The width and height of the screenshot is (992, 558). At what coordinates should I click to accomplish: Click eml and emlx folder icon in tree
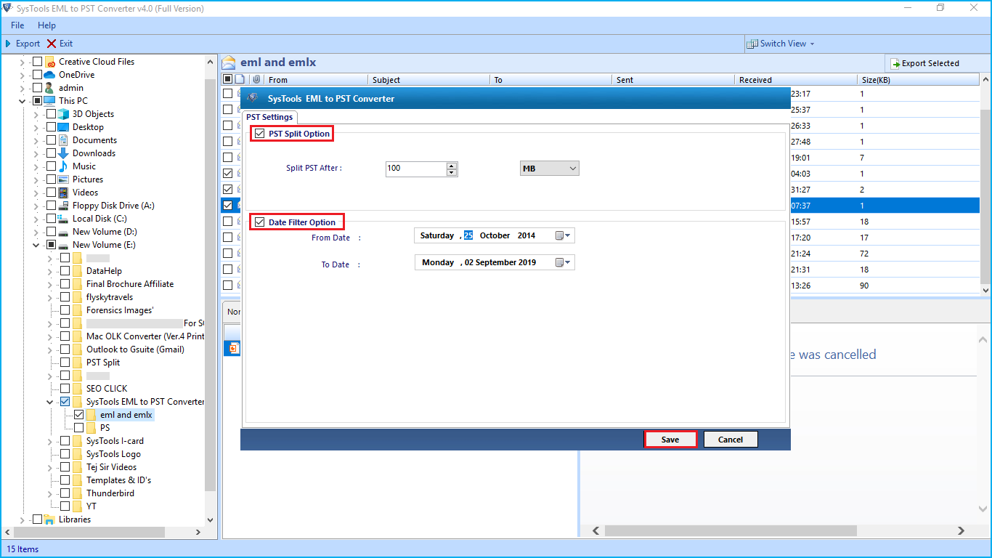(x=92, y=415)
